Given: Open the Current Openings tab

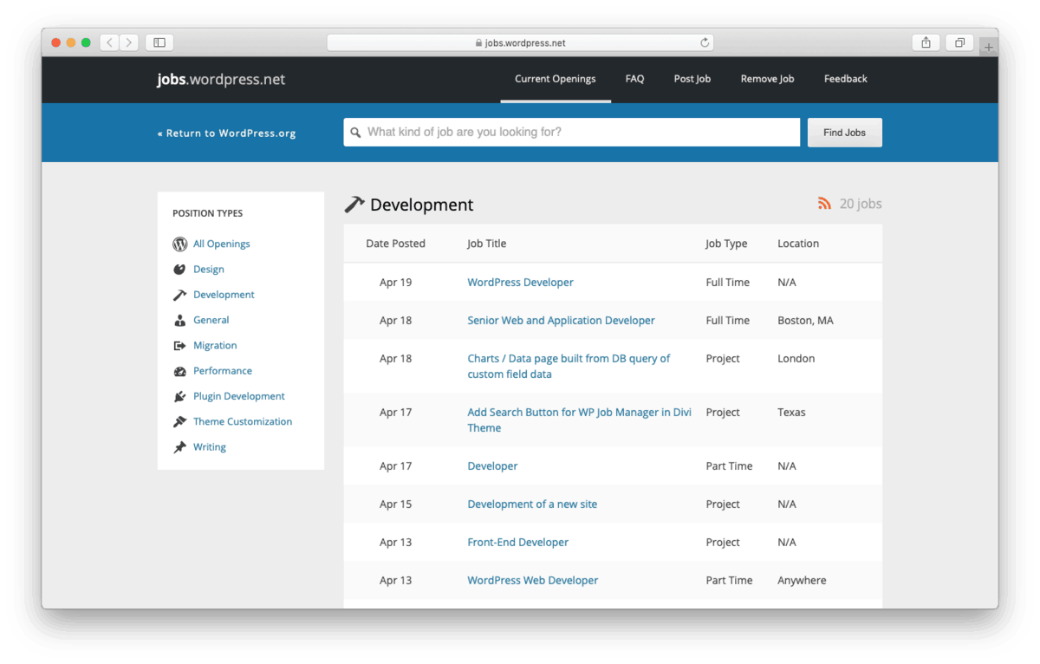Looking at the screenshot, I should (556, 79).
